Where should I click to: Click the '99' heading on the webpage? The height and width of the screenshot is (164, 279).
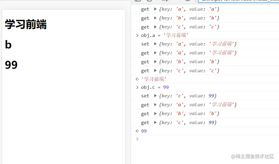pos(11,64)
